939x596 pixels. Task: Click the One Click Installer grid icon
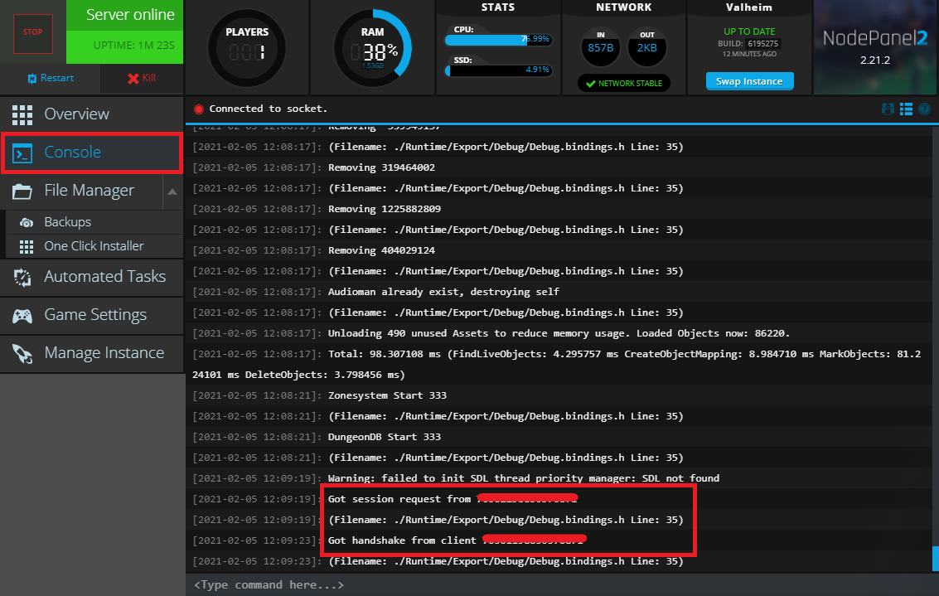[27, 246]
